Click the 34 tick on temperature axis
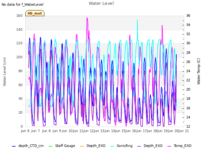Image resolution: width=203 pixels, height=152 pixels. coord(188,25)
